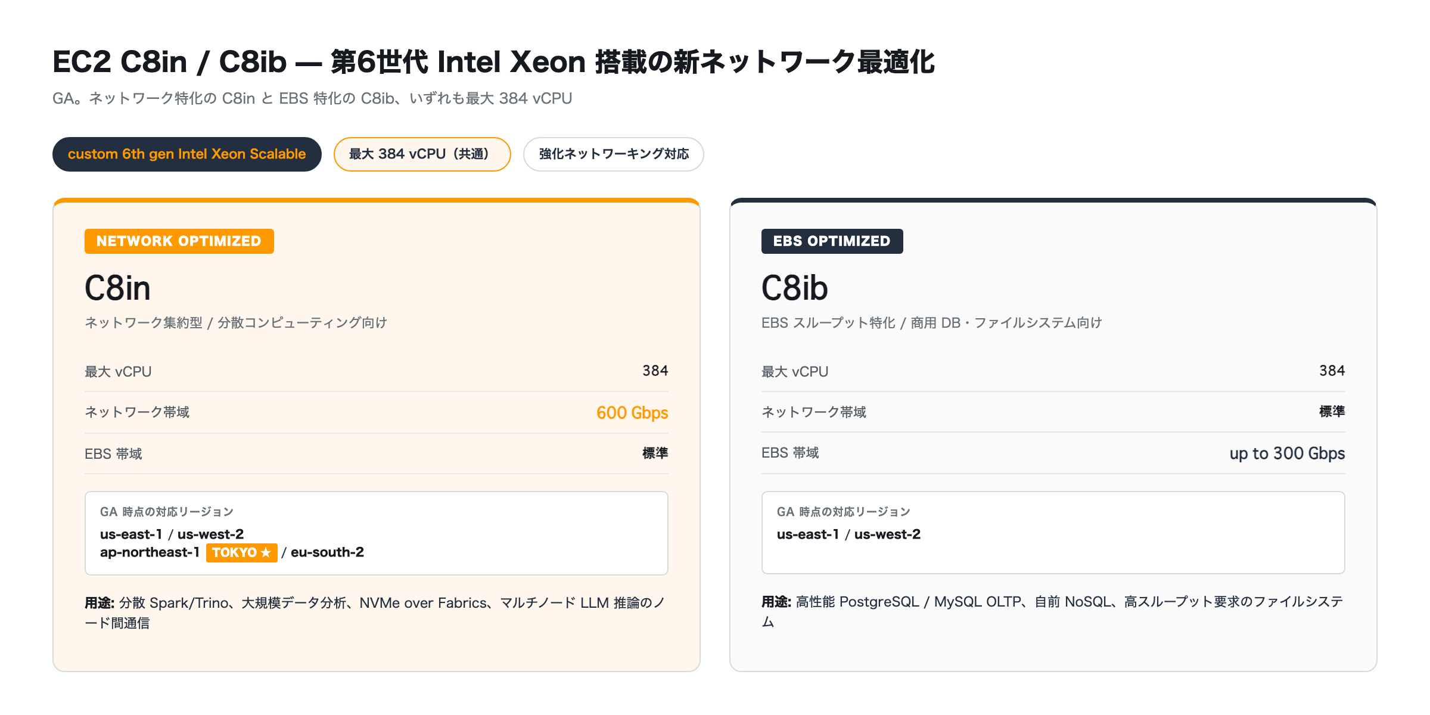Click ネットワーク帯域 label in C8in card
The width and height of the screenshot is (1430, 715).
click(137, 412)
